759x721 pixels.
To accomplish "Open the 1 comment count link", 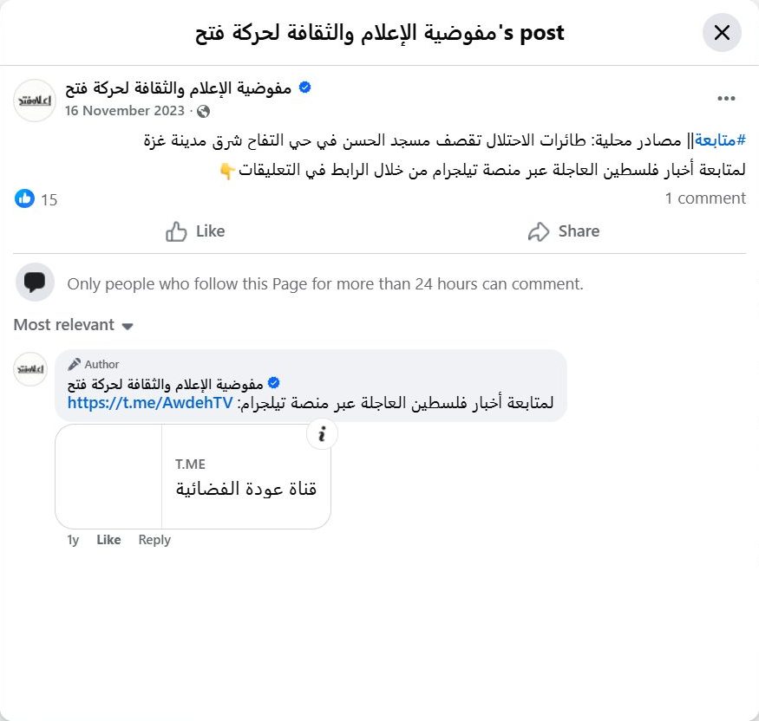I will pos(705,198).
